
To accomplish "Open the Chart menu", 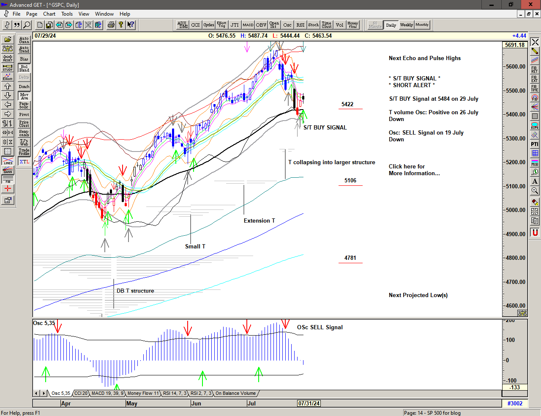I will pyautogui.click(x=49, y=14).
